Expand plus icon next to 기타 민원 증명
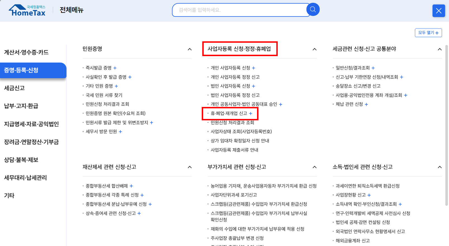This screenshot has height=246, width=449. coord(116,86)
